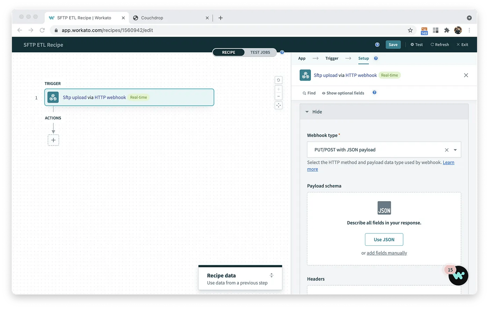Click the Use JSON button
Screen dimensions: 489x309
384,240
